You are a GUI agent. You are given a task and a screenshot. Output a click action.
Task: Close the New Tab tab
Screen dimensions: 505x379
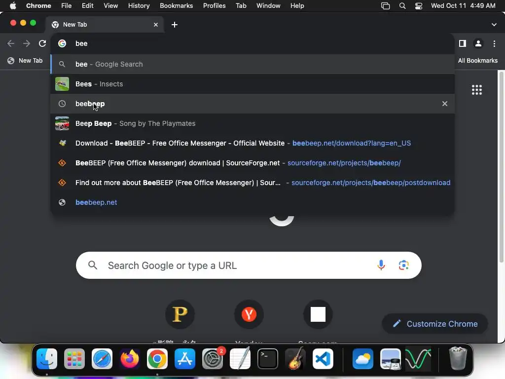pos(156,25)
